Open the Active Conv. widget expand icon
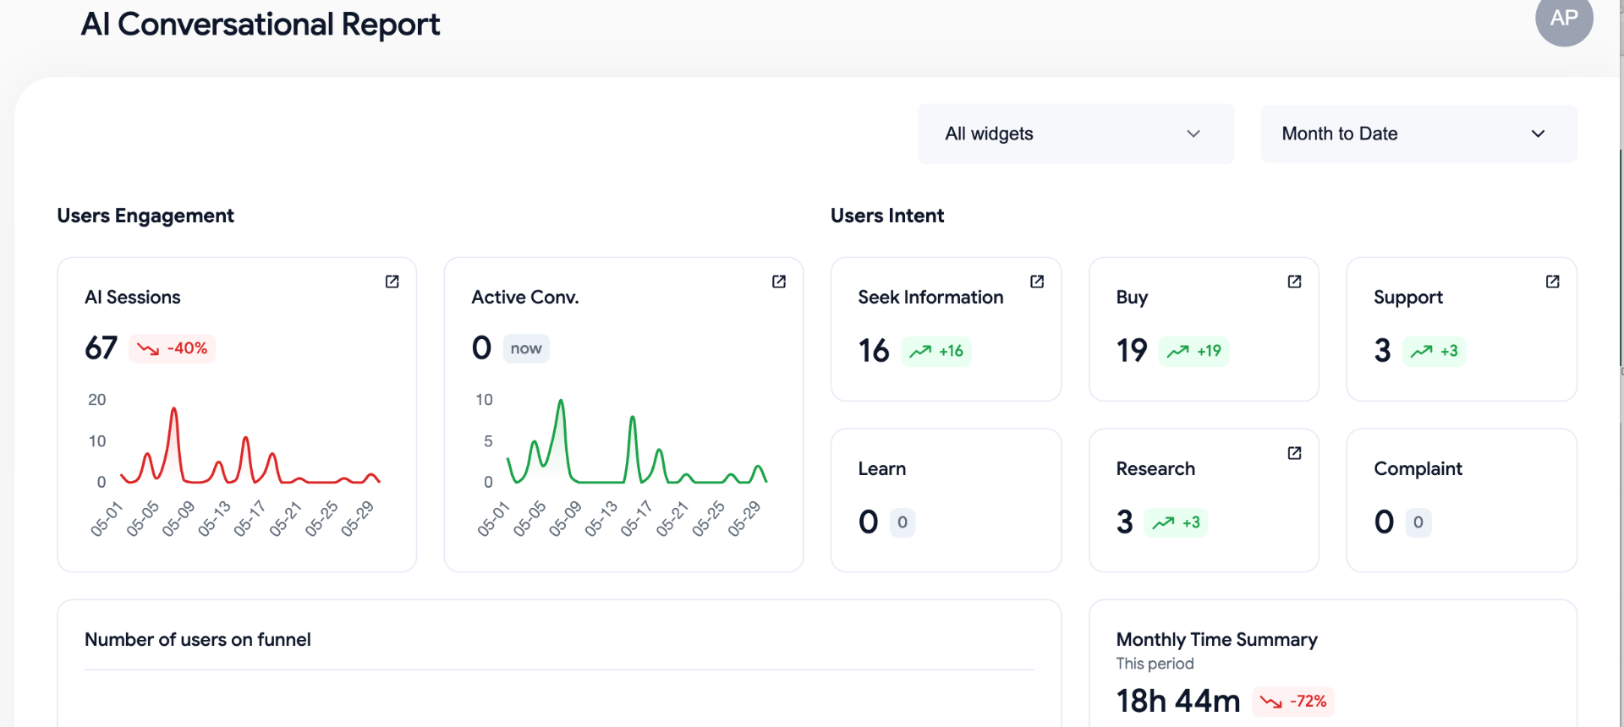This screenshot has width=1624, height=727. tap(779, 282)
